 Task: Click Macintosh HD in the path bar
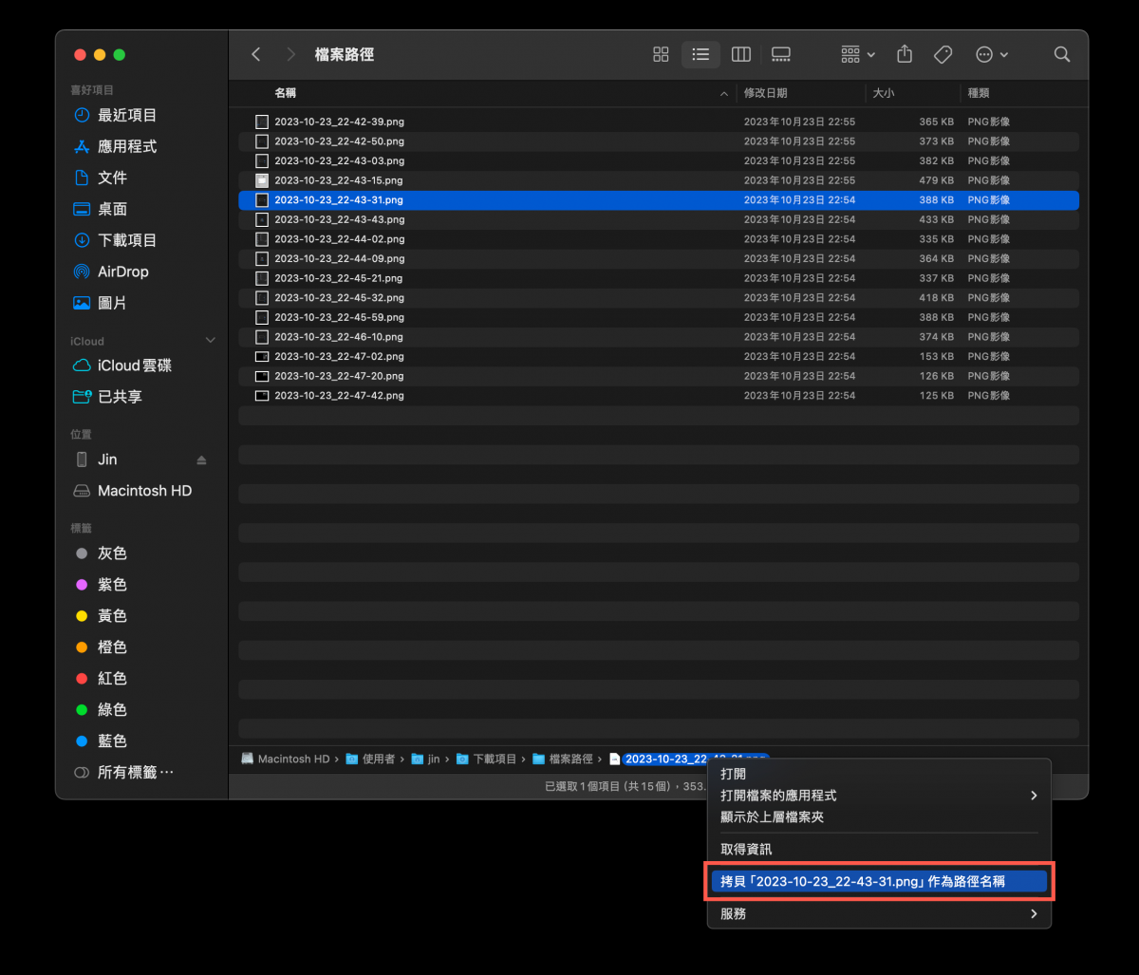[286, 759]
